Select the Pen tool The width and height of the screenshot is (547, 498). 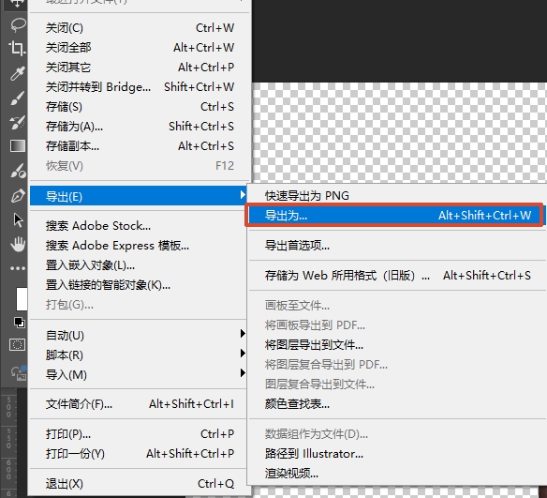point(18,196)
